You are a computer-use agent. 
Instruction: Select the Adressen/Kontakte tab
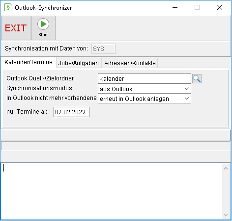pyautogui.click(x=130, y=63)
